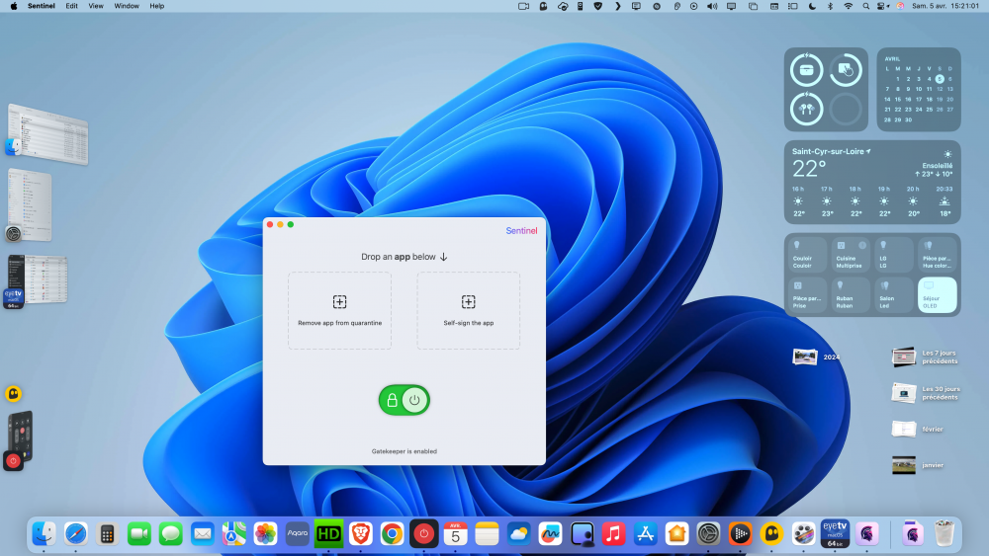989x556 pixels.
Task: Open the Apple menu
Action: point(13,6)
